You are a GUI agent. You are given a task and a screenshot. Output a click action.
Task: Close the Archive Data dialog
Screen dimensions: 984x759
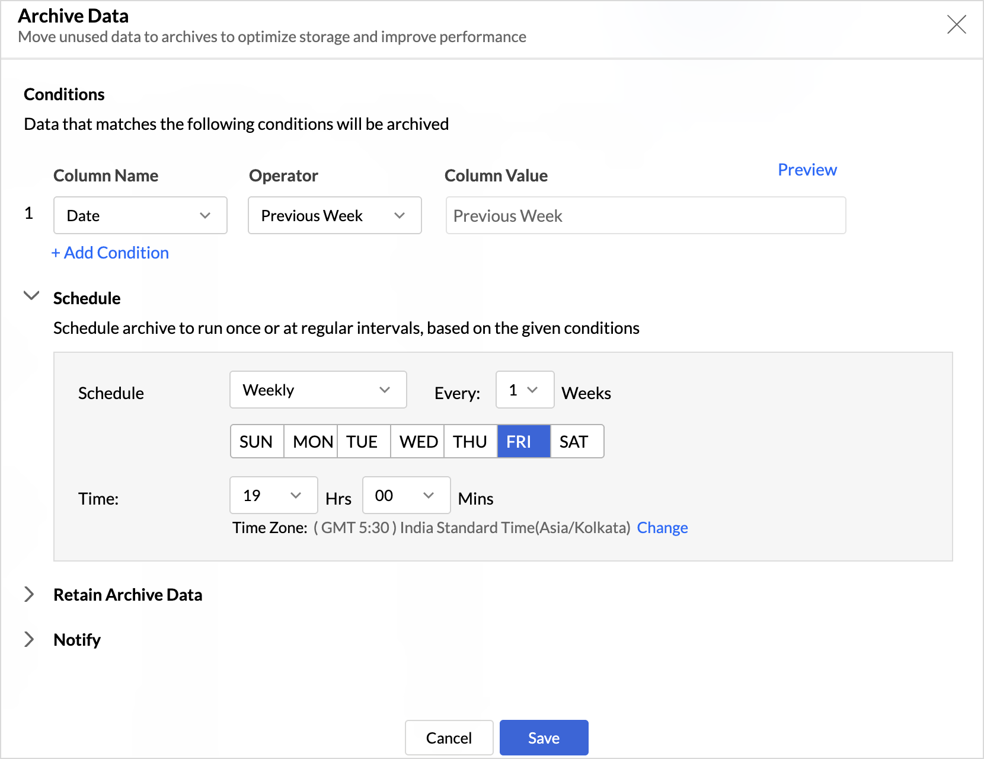(956, 25)
